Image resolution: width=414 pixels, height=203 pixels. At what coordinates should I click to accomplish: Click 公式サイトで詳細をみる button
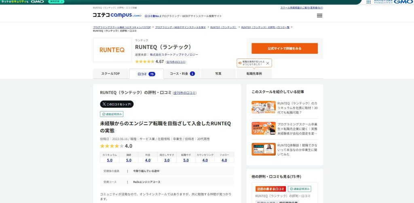point(285,48)
